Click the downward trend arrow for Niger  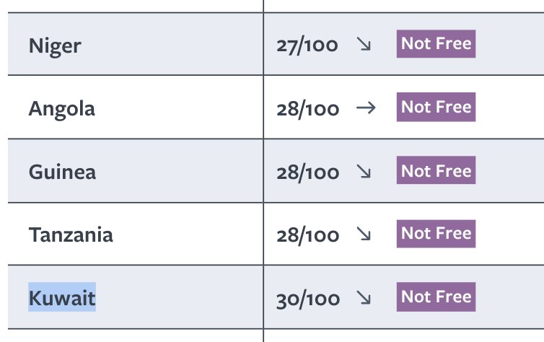click(364, 45)
